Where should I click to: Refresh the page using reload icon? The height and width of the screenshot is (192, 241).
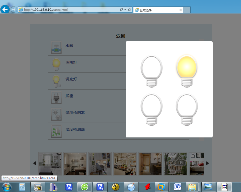[x=129, y=10]
